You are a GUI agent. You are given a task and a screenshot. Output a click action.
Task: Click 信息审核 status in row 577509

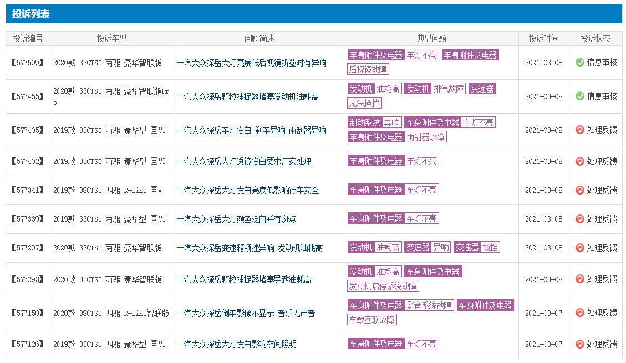602,62
